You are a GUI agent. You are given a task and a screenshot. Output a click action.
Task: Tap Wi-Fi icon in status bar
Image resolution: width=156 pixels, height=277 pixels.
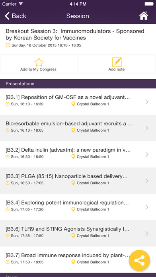[21, 4]
